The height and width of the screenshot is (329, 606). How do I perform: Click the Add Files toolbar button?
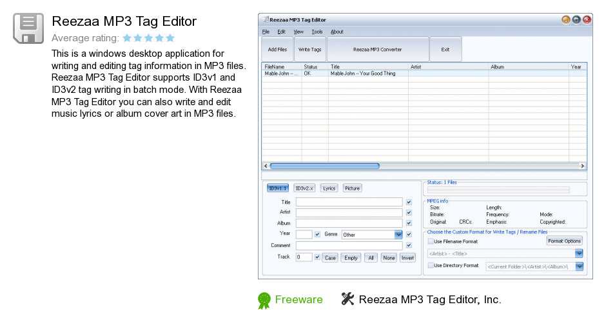[277, 49]
